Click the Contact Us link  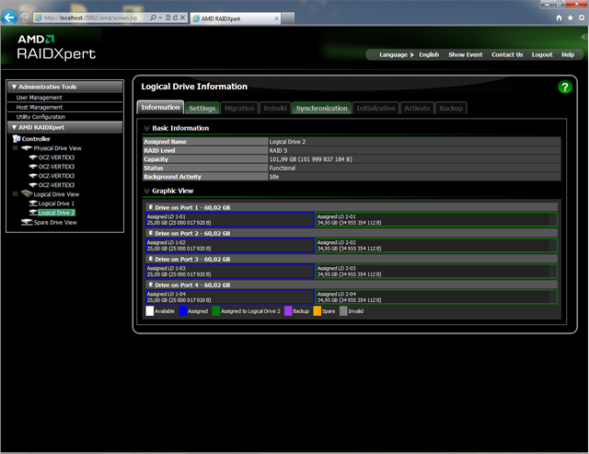tap(507, 55)
